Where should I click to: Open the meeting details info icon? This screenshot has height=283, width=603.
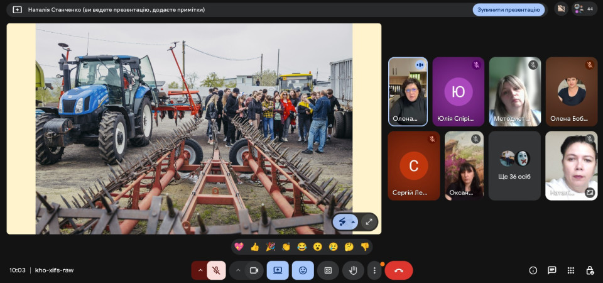click(533, 270)
